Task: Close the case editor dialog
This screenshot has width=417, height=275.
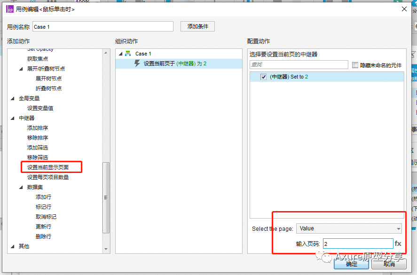Action: (x=404, y=9)
